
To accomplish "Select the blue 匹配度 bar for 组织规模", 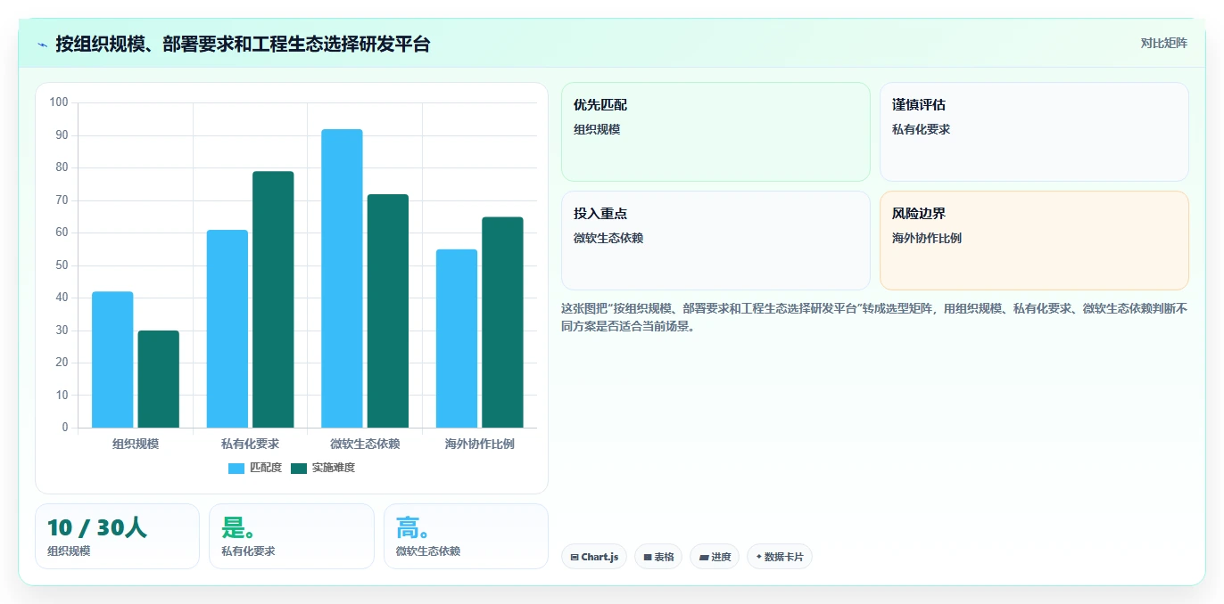I will tap(112, 360).
